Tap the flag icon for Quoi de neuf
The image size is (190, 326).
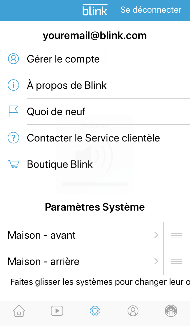point(13,111)
